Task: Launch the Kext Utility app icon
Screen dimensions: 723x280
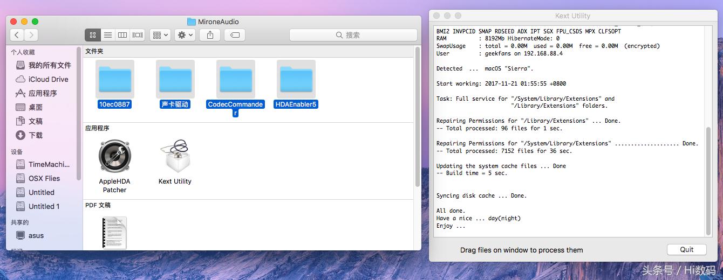Action: click(x=175, y=156)
